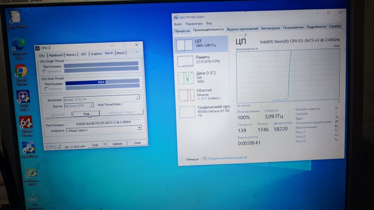Switch to SPD tab in CPU-Z
The image size is (374, 210).
point(83,54)
